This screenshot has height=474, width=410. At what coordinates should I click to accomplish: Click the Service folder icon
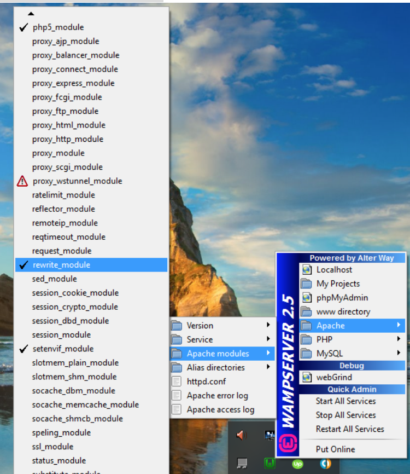pyautogui.click(x=177, y=339)
